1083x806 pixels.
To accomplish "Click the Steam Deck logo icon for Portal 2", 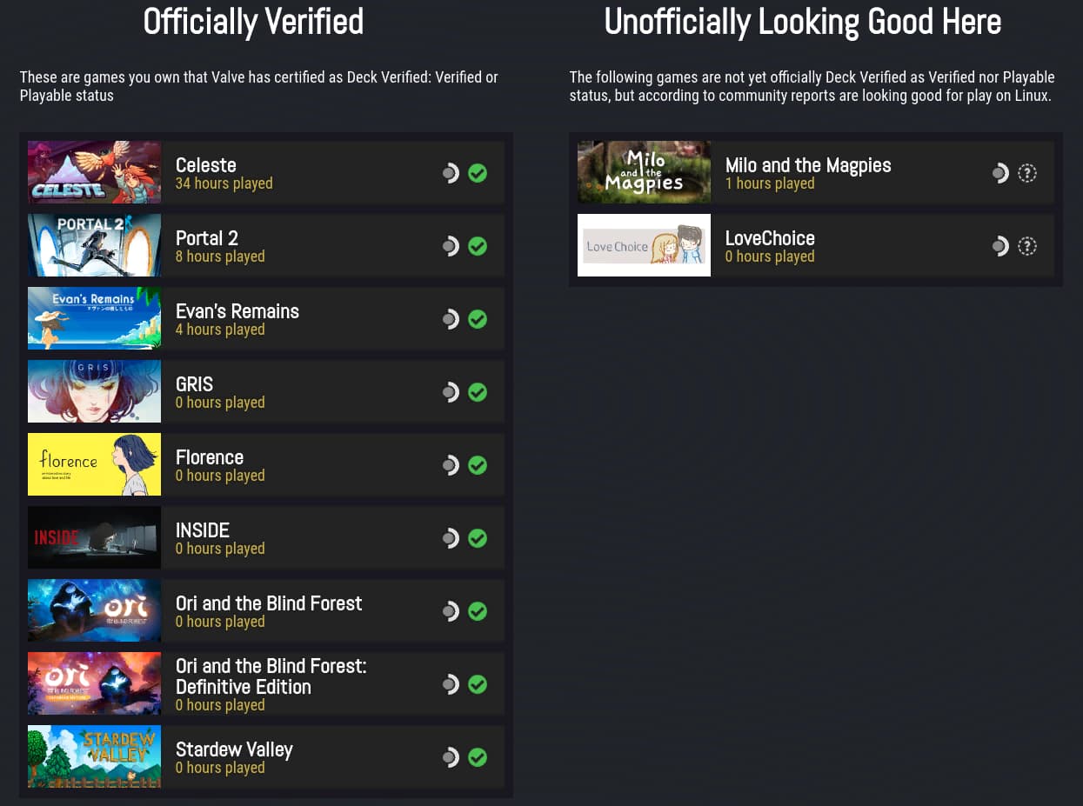I will (450, 246).
